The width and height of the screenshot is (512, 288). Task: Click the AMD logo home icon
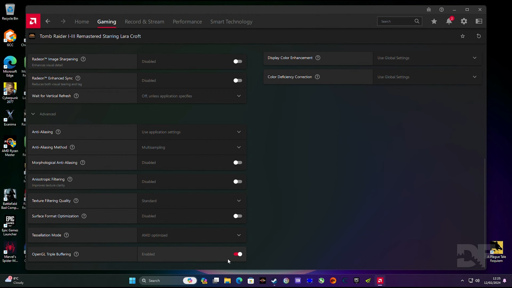pyautogui.click(x=33, y=21)
